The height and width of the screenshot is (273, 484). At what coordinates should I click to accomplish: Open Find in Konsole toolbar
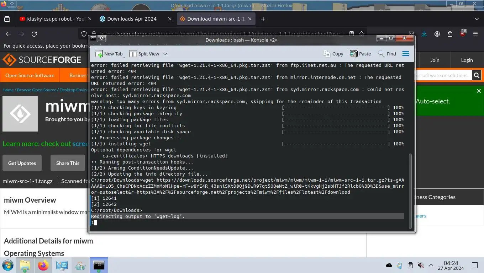point(387,54)
